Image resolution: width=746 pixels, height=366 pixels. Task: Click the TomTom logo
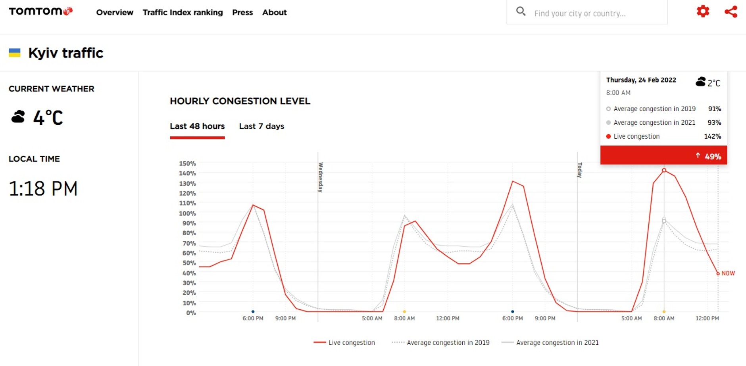(40, 11)
